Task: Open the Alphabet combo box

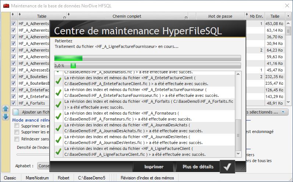Action: (43, 166)
